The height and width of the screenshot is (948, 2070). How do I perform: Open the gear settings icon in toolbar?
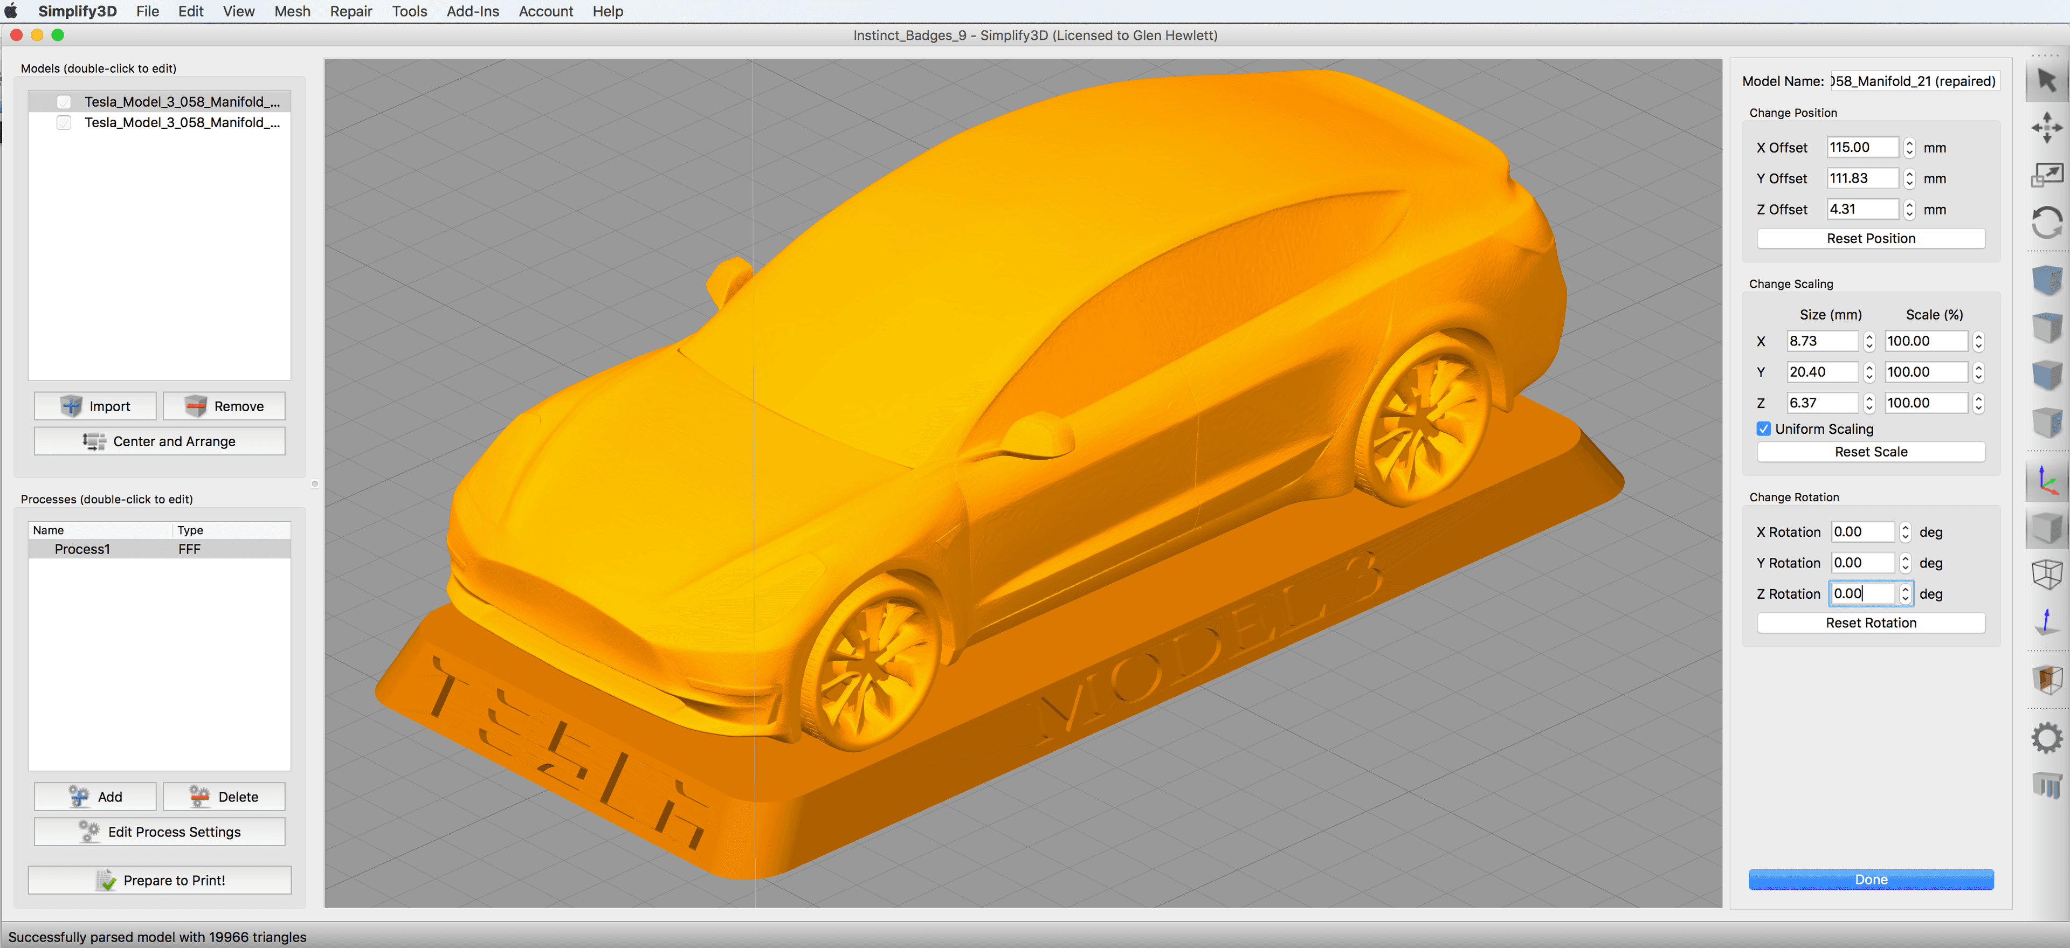coord(2046,738)
